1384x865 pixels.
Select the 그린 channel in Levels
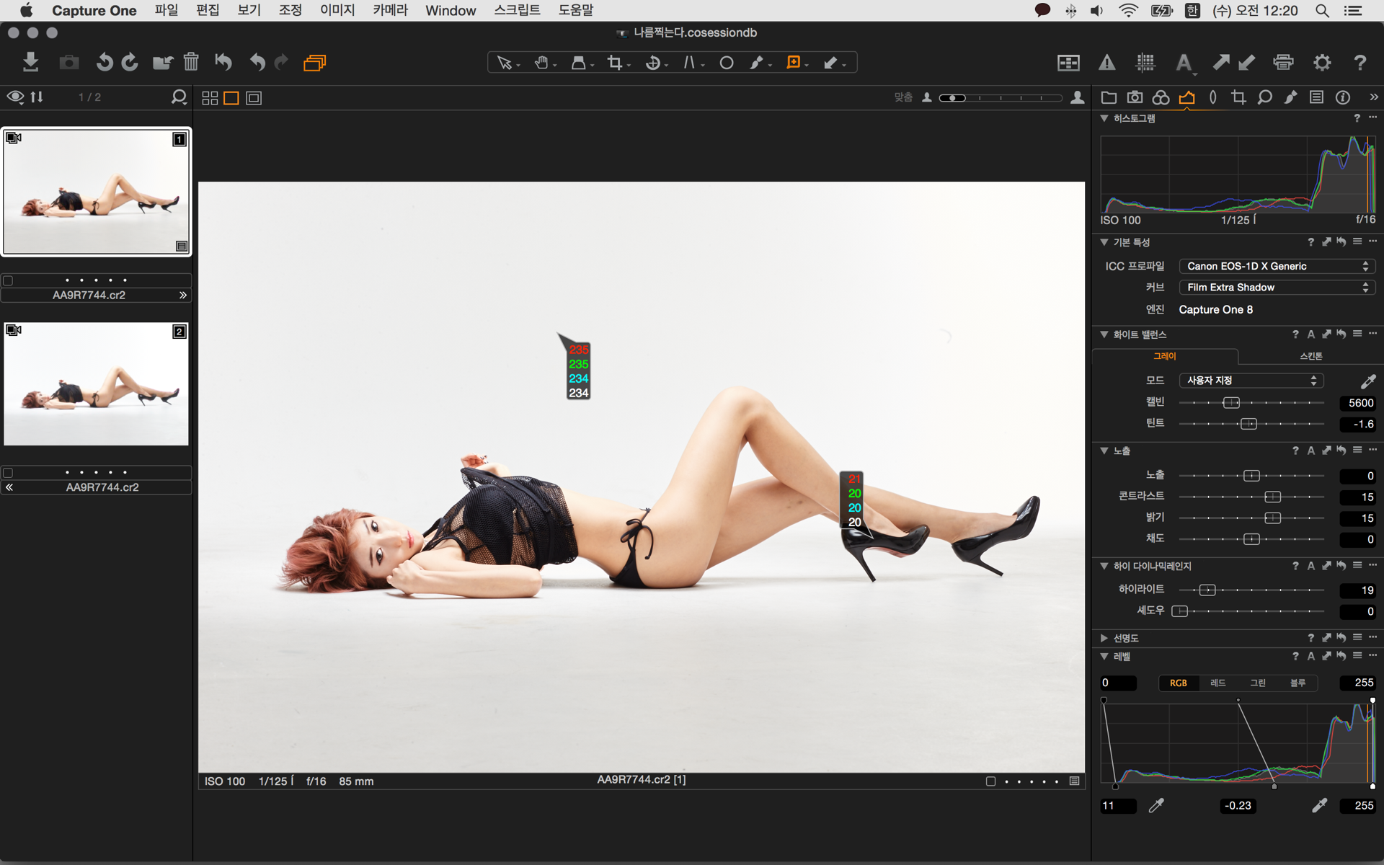pos(1257,683)
